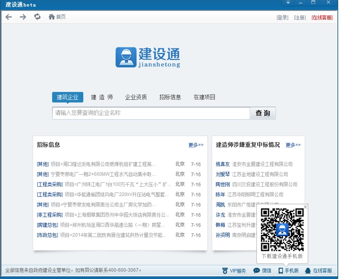Open constructor 孙贤明
This screenshot has width=343, height=279.
pyautogui.click(x=223, y=235)
